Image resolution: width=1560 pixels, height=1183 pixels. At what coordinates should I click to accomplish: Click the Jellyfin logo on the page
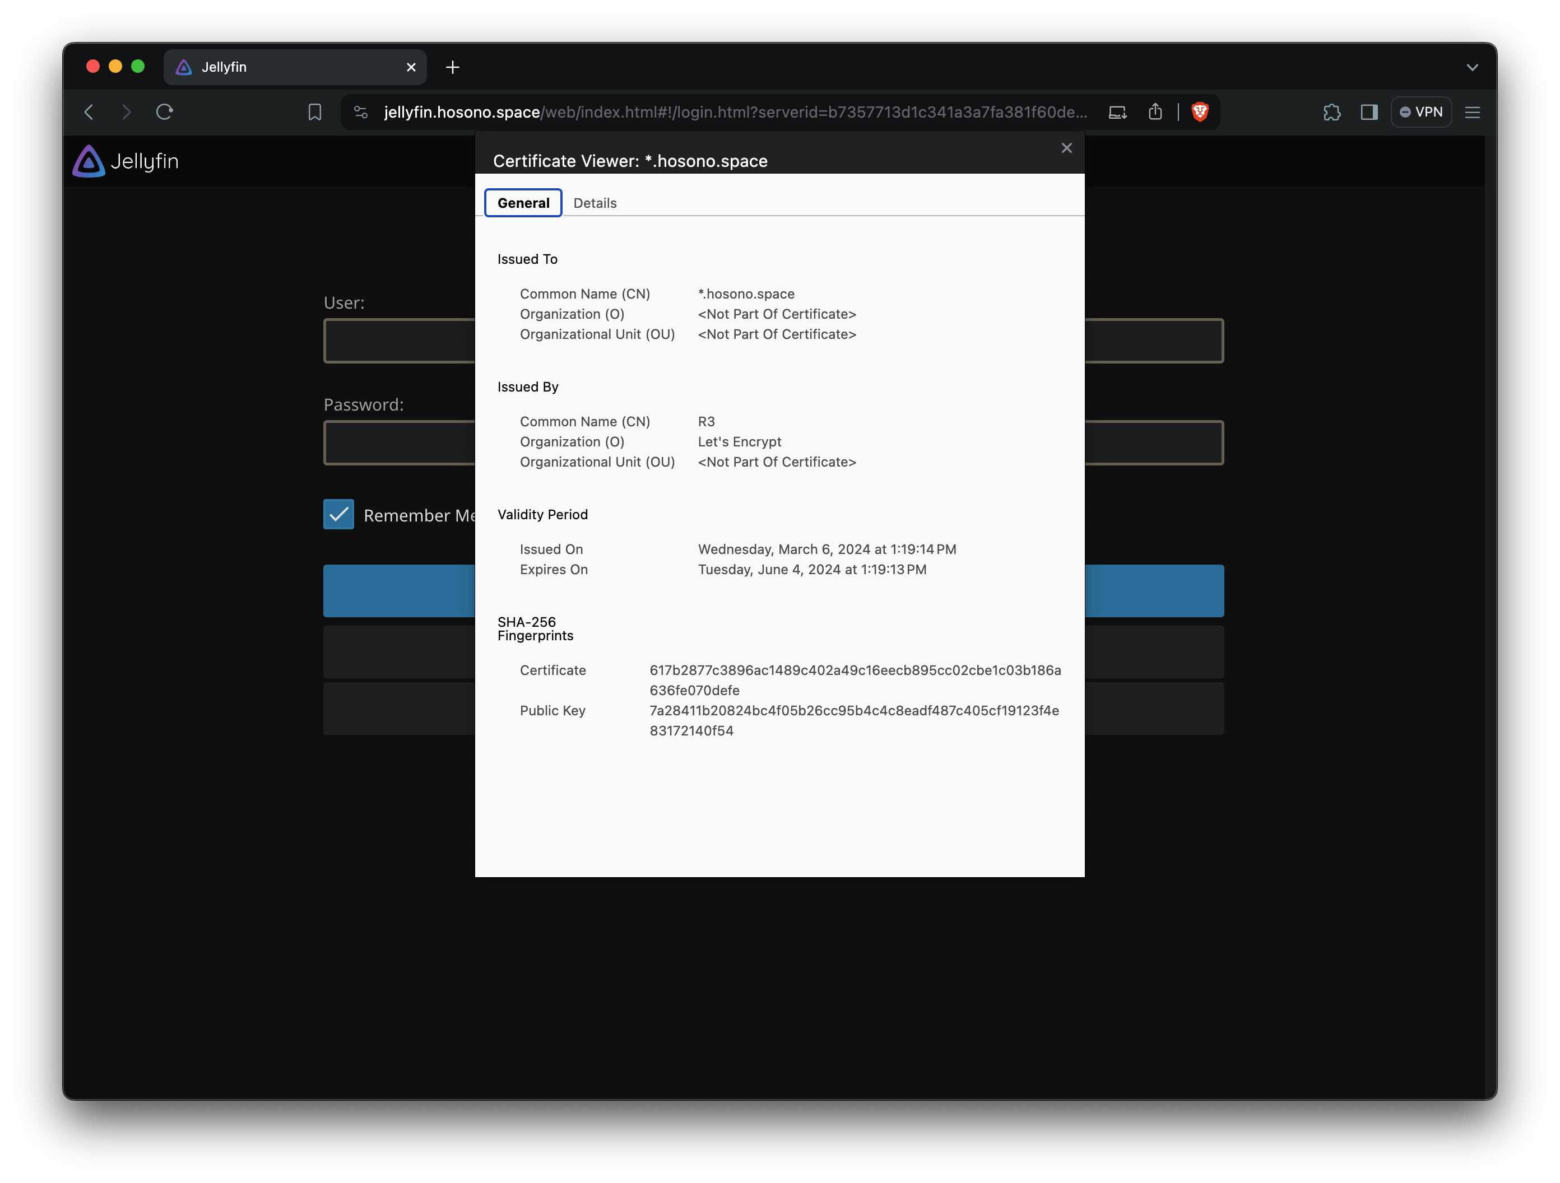pyautogui.click(x=126, y=161)
